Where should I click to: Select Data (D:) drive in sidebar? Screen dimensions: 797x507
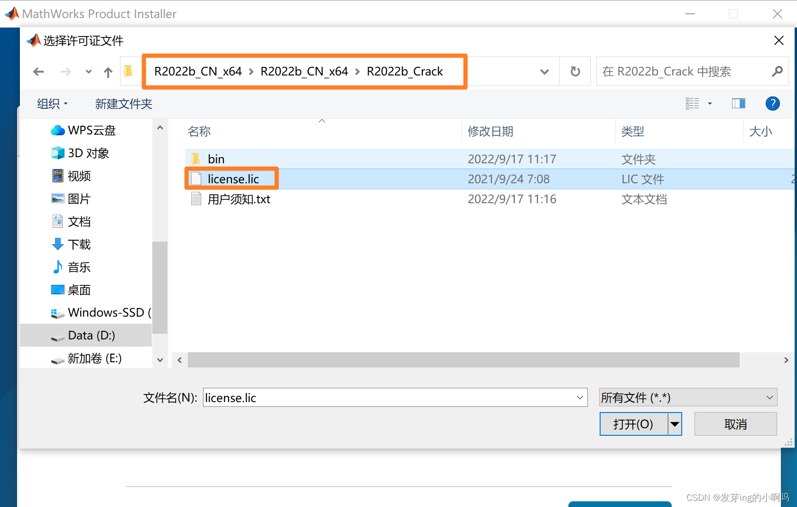(86, 335)
